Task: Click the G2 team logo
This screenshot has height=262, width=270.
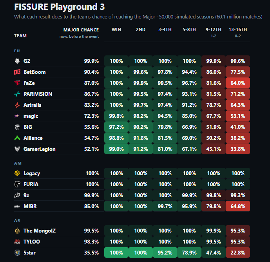Action: [17, 61]
